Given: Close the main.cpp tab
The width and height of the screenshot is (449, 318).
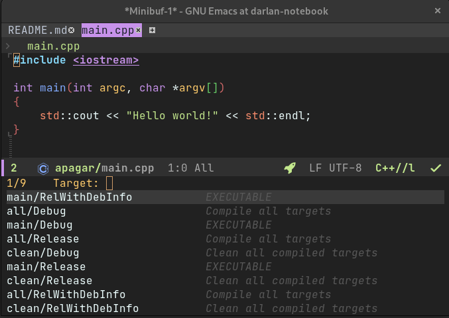Looking at the screenshot, I should click(x=139, y=30).
